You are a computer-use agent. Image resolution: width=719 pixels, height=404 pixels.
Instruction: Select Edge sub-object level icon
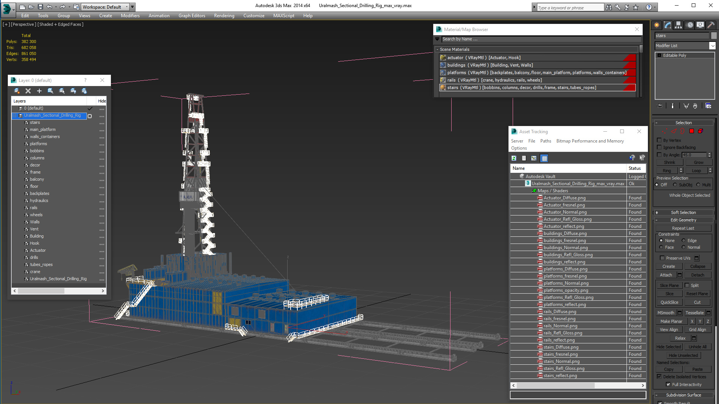pyautogui.click(x=674, y=131)
